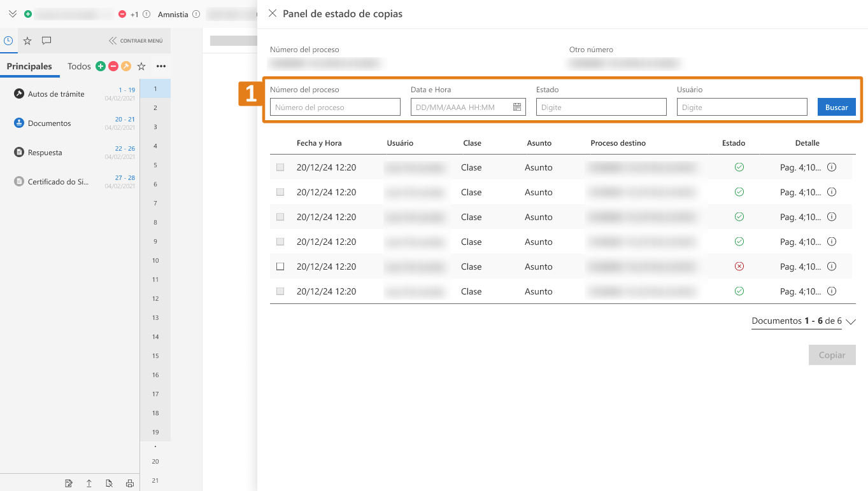
Task: Click the Estado filter input field
Action: click(601, 107)
